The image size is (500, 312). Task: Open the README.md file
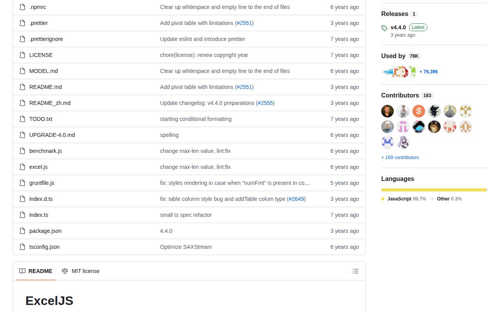tap(45, 87)
